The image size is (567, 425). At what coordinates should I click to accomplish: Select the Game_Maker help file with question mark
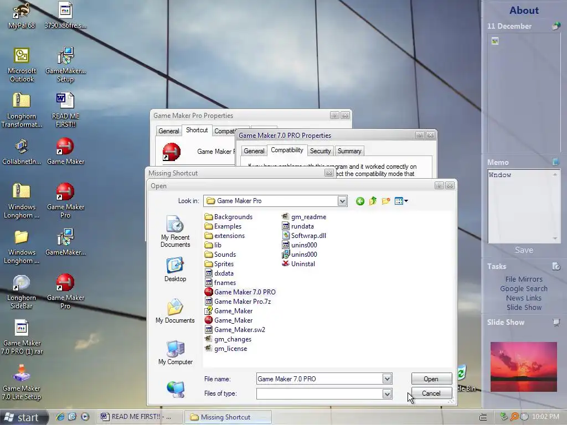pyautogui.click(x=229, y=311)
